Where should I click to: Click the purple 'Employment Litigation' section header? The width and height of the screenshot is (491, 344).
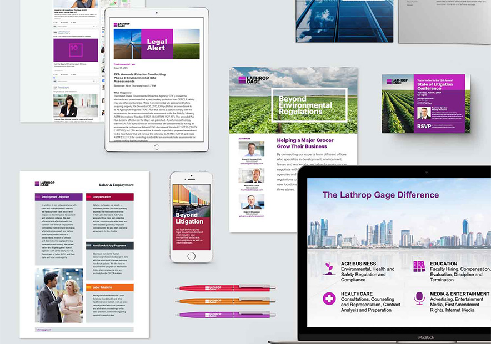[x=58, y=197]
